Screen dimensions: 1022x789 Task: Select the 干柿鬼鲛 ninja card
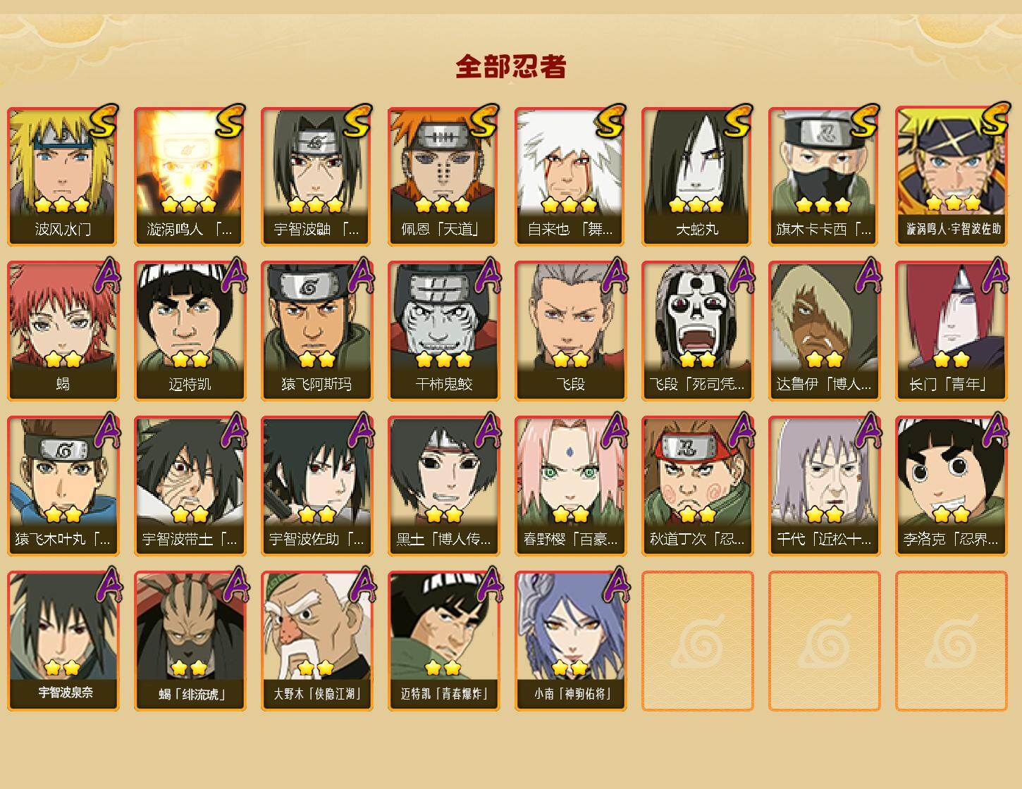(x=444, y=331)
